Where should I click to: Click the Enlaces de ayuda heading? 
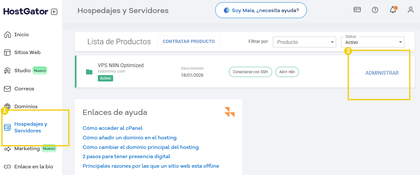115,112
